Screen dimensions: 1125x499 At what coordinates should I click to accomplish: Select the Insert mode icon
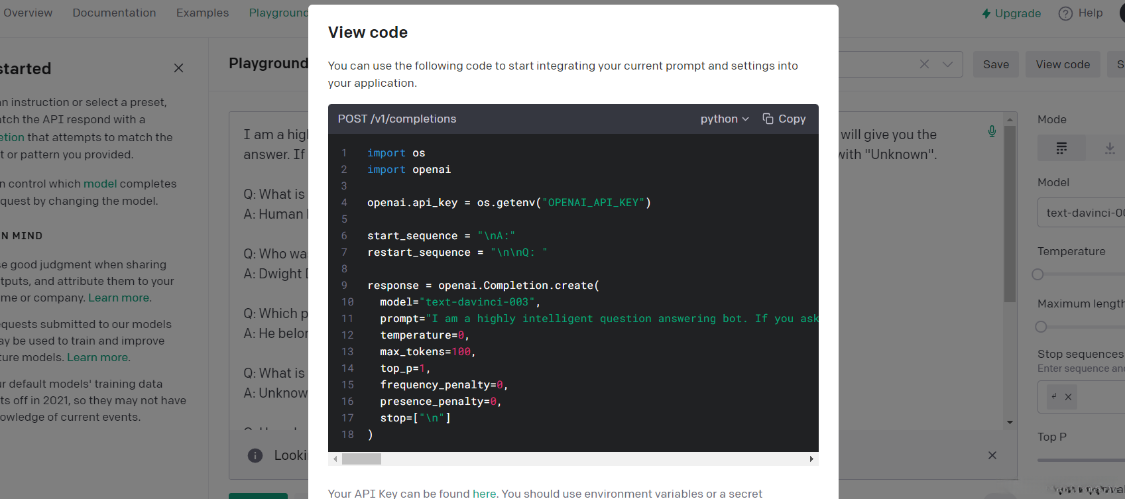point(1110,148)
